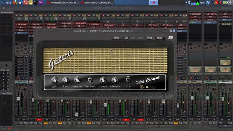Toggle the third checkbox in the strips list
Viewport: 233px width, 131px height.
[x=3, y=80]
